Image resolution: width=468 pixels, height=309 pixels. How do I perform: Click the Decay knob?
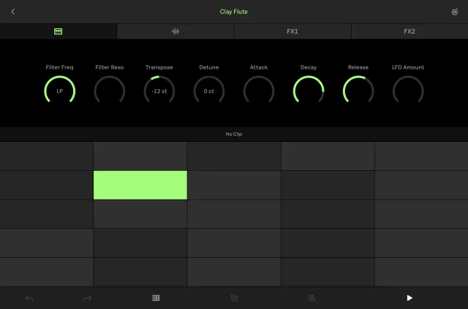point(309,91)
